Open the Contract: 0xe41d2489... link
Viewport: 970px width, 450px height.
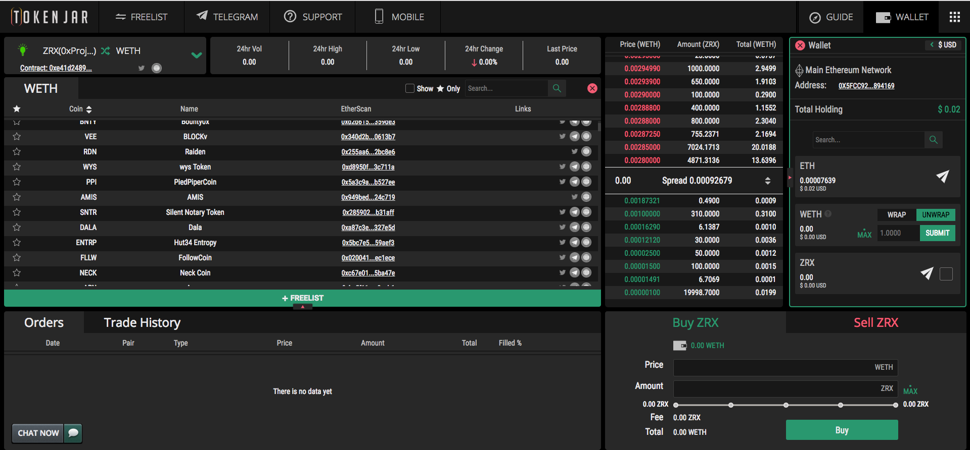[x=56, y=68]
